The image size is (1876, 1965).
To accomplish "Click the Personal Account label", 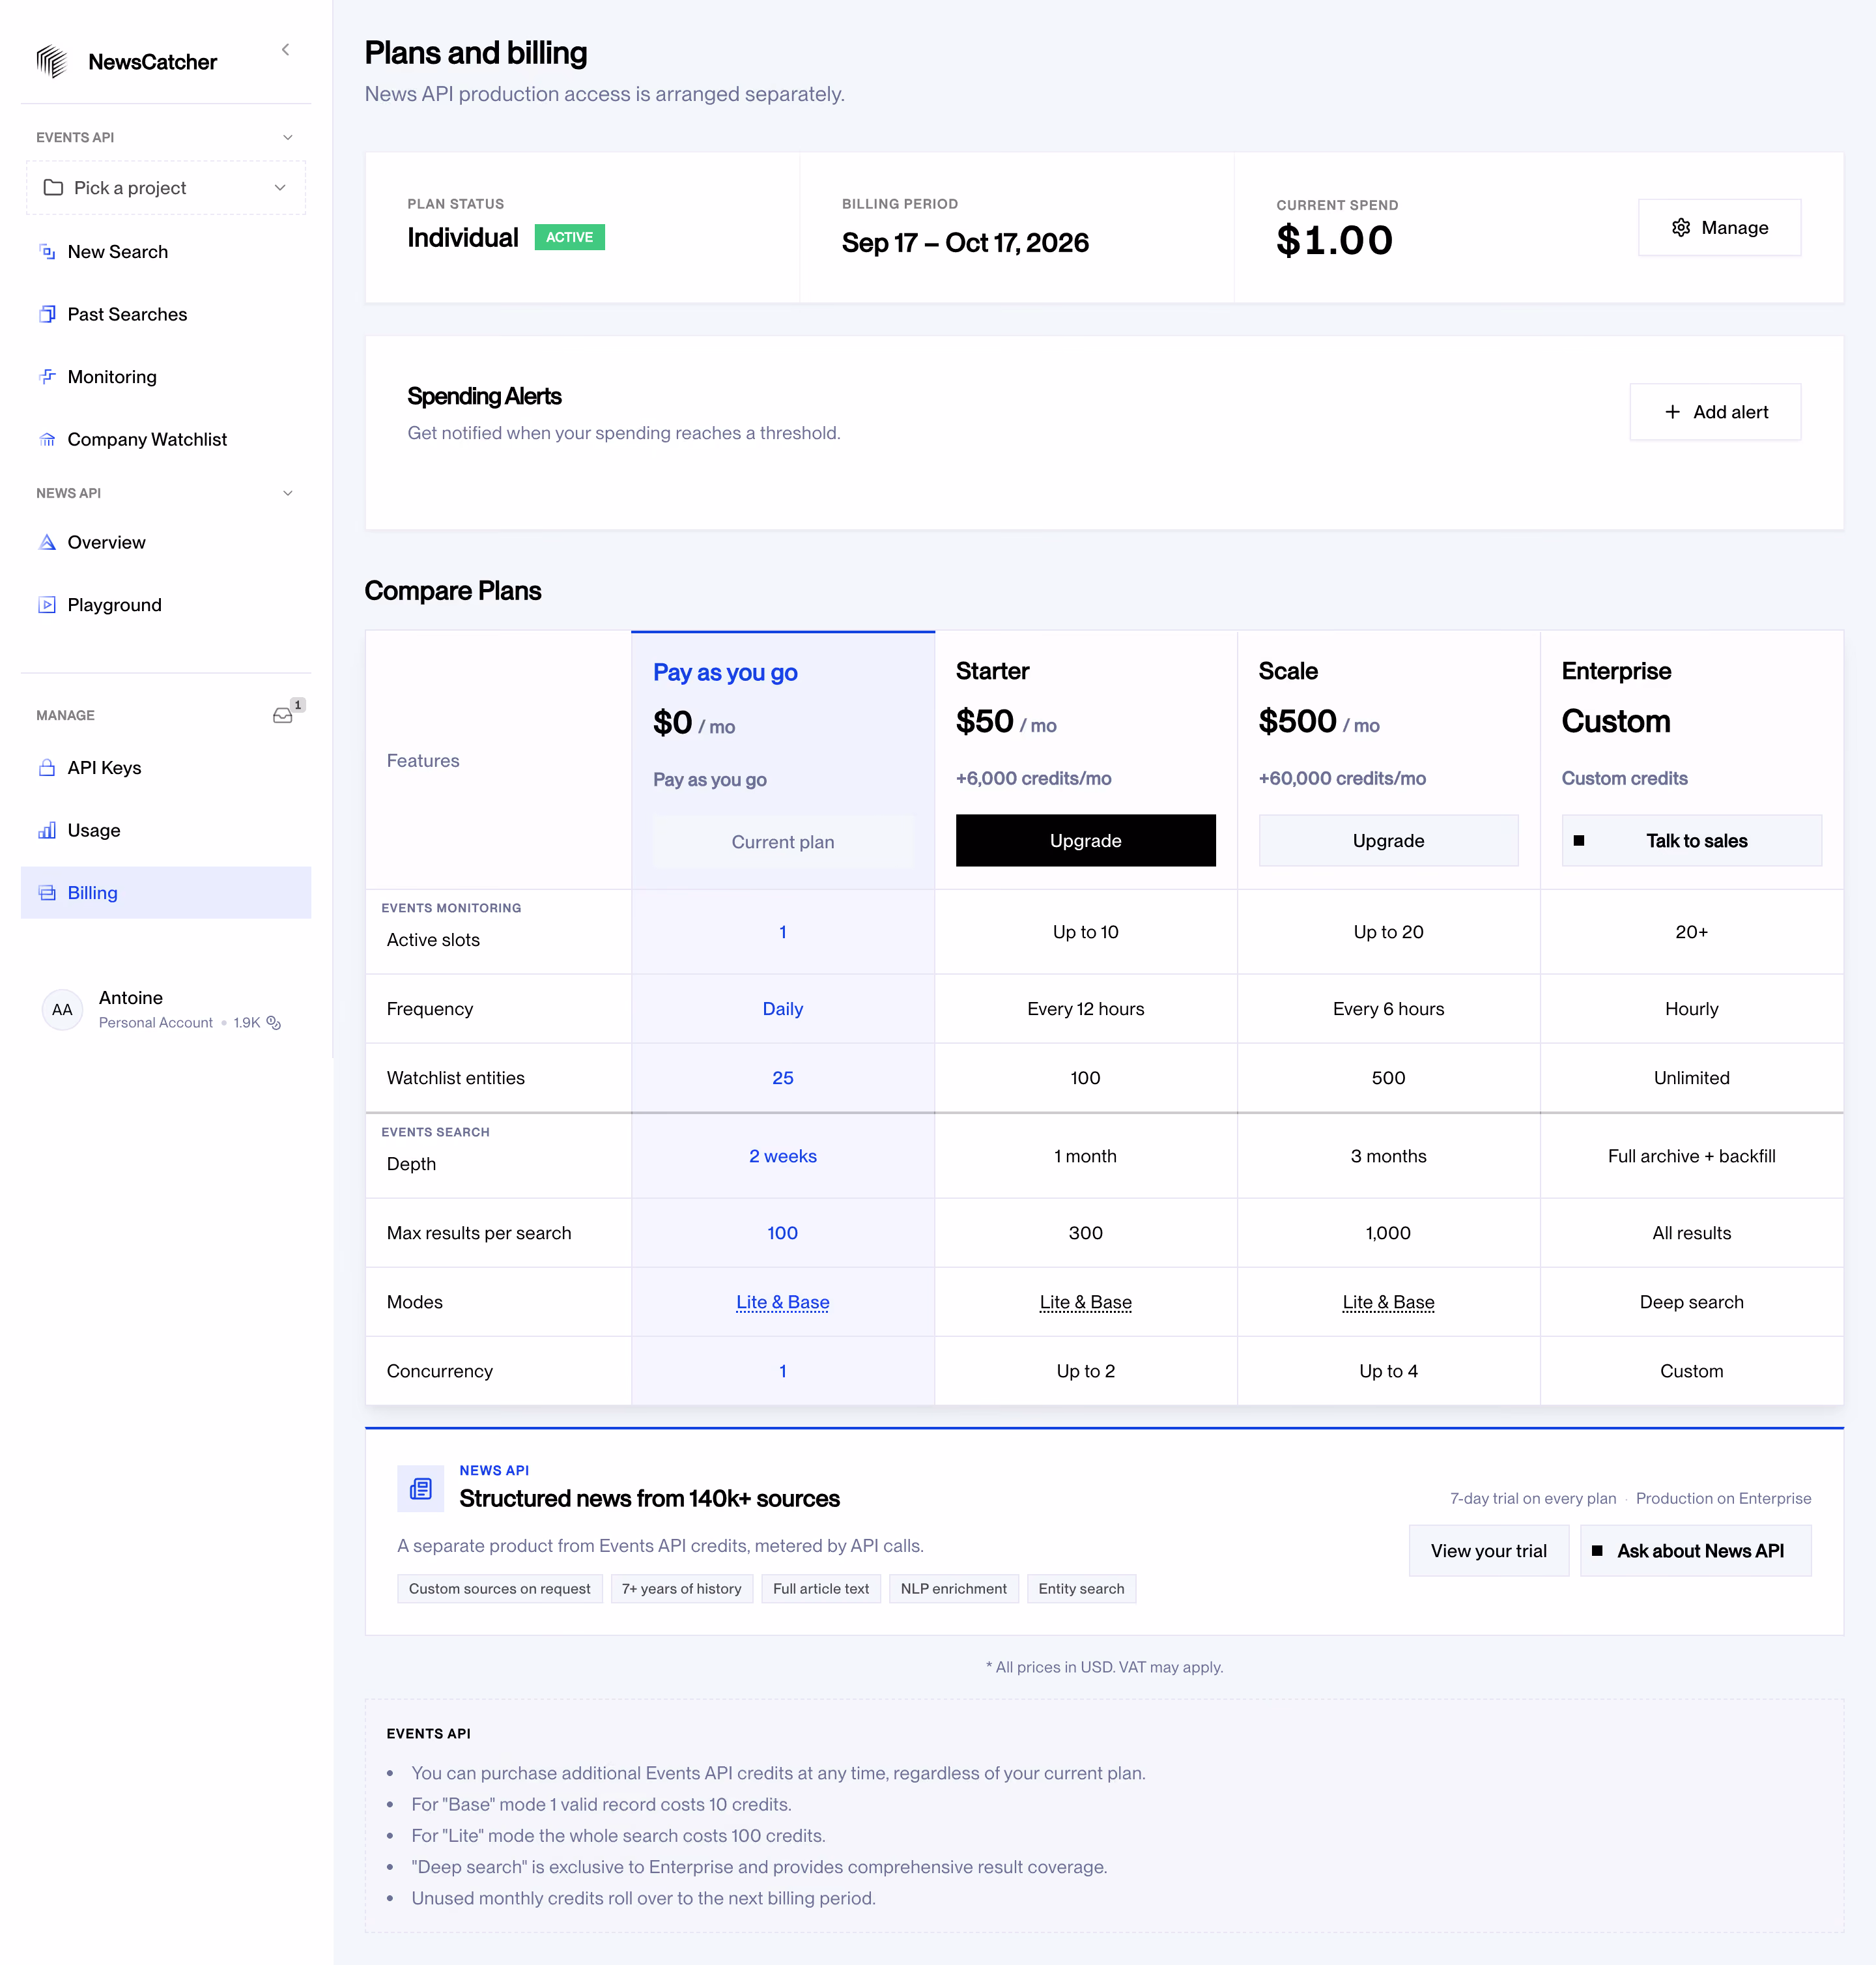I will click(156, 1022).
